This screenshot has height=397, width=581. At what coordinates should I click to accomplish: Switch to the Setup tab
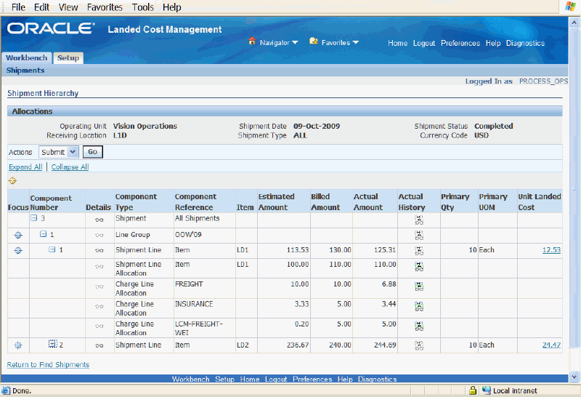click(x=68, y=58)
